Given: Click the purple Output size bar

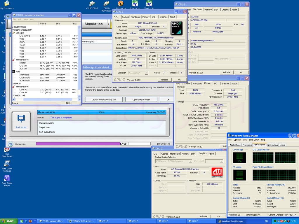Looking at the screenshot, I should (78, 144).
